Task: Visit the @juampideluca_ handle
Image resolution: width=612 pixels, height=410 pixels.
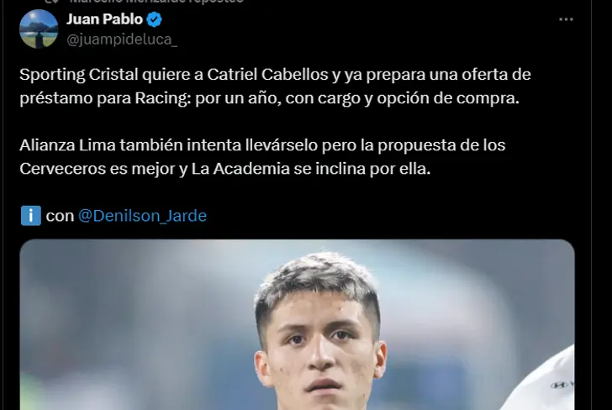Action: (x=122, y=39)
